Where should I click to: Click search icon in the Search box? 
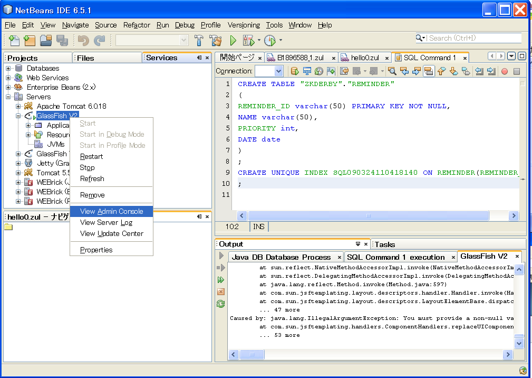420,37
